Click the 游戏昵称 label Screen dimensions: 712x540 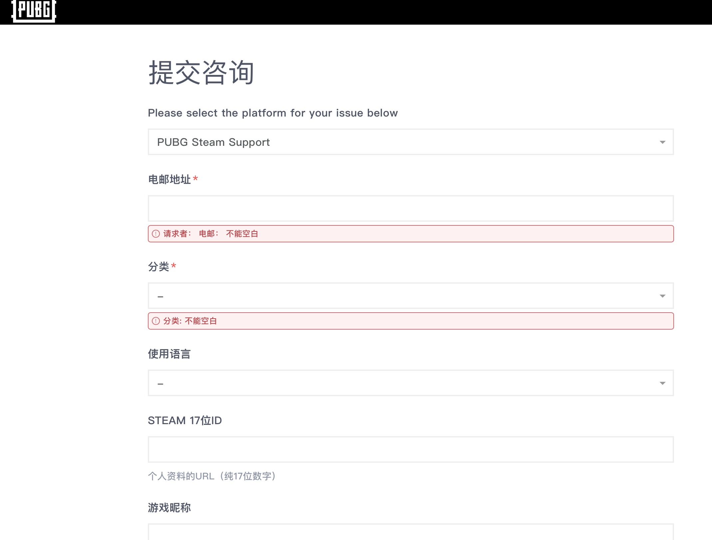coord(169,508)
